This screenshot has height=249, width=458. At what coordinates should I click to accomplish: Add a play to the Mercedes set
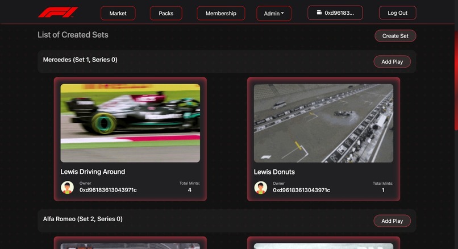coord(392,61)
